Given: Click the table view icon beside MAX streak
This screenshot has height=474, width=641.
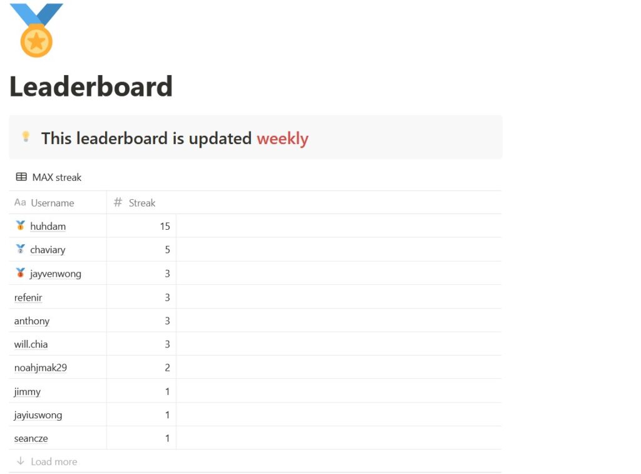Looking at the screenshot, I should [x=21, y=177].
